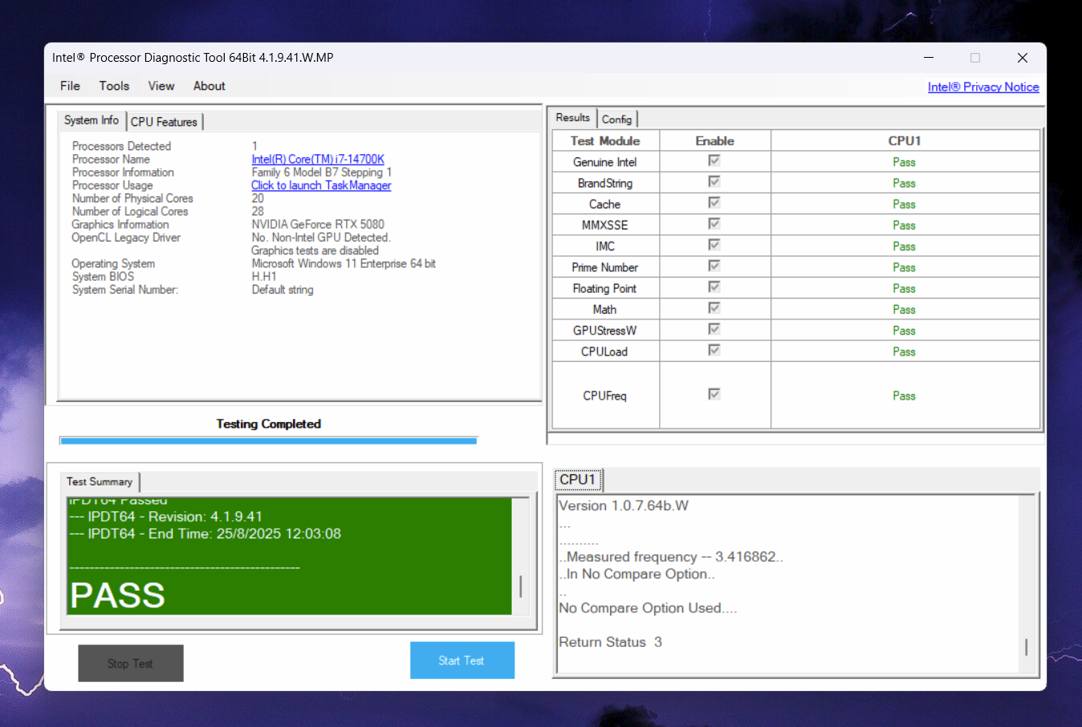
Task: Click the link to launch Task Manager
Action: (x=321, y=185)
